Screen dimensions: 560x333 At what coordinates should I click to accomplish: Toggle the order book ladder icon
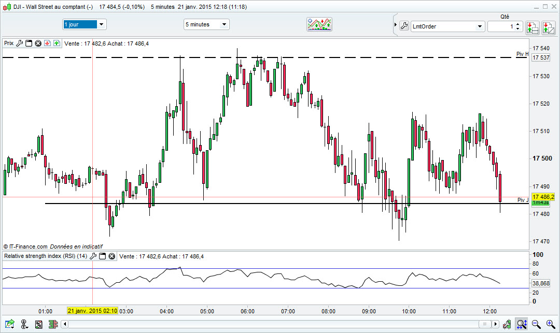[53, 324]
